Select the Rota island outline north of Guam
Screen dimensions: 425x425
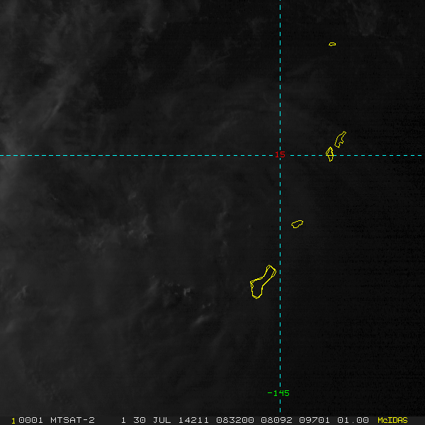pyautogui.click(x=297, y=224)
